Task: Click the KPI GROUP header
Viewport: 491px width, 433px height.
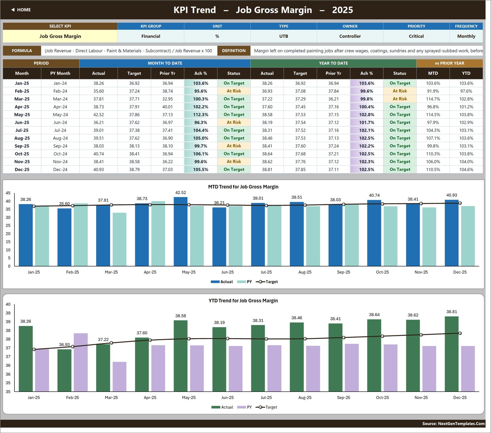Action: [151, 26]
